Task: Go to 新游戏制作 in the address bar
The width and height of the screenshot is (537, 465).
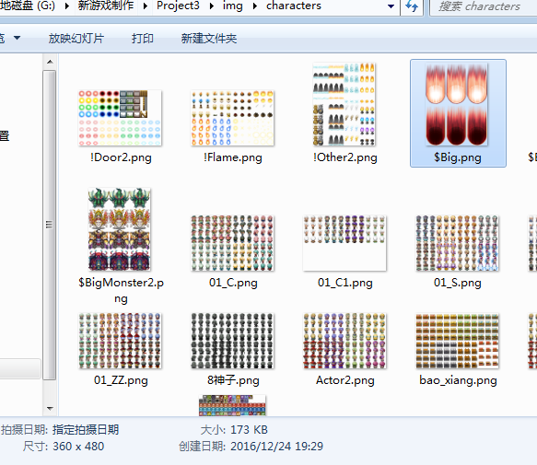Action: [x=106, y=6]
